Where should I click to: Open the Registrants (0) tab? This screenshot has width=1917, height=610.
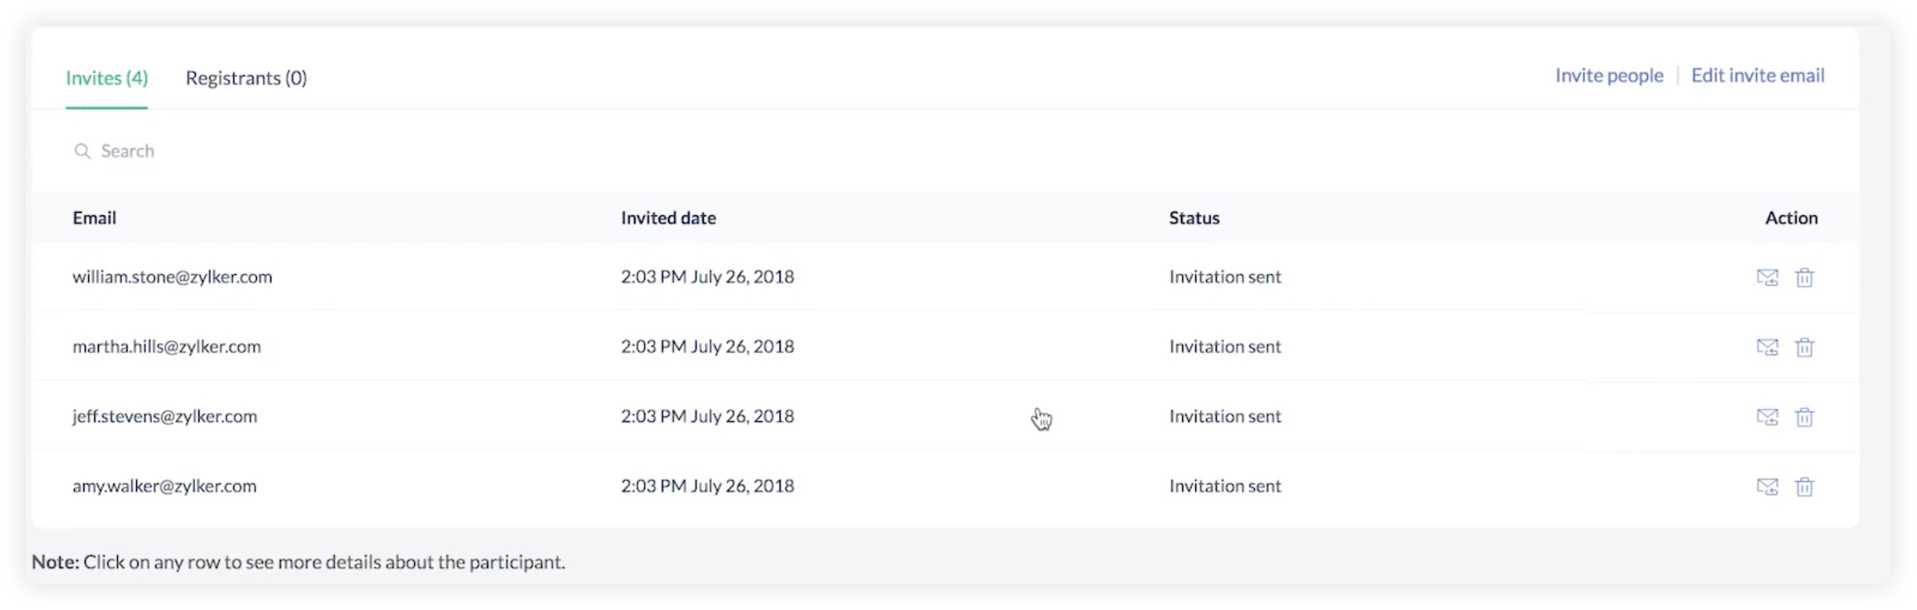[246, 78]
